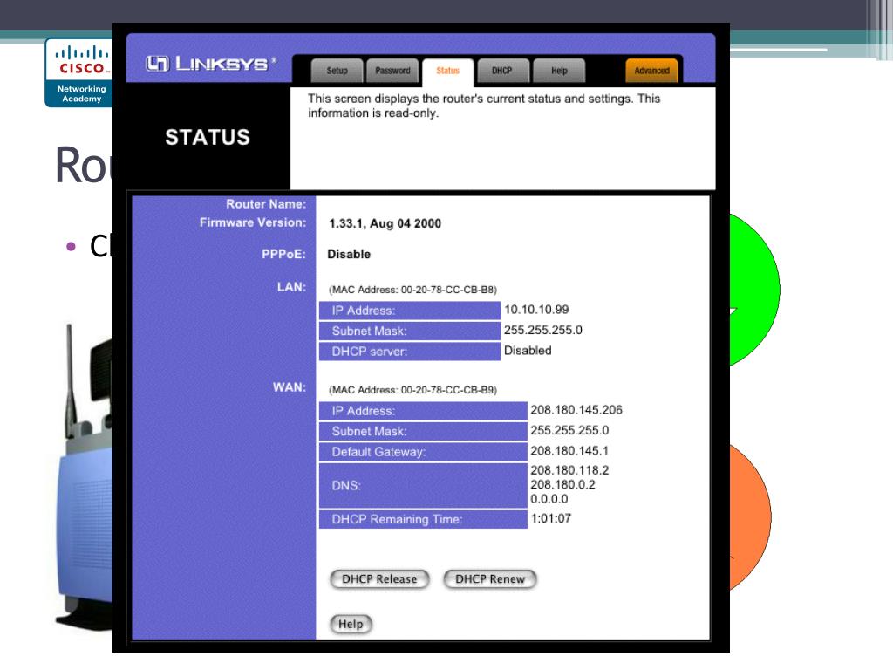Open the Advanced settings tab
893x670 pixels.
(x=651, y=71)
